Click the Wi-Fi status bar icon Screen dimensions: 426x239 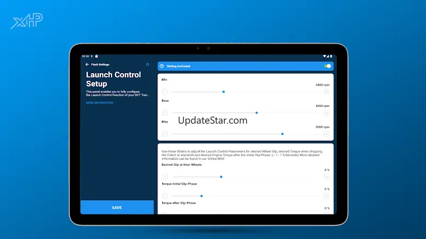tap(324, 56)
